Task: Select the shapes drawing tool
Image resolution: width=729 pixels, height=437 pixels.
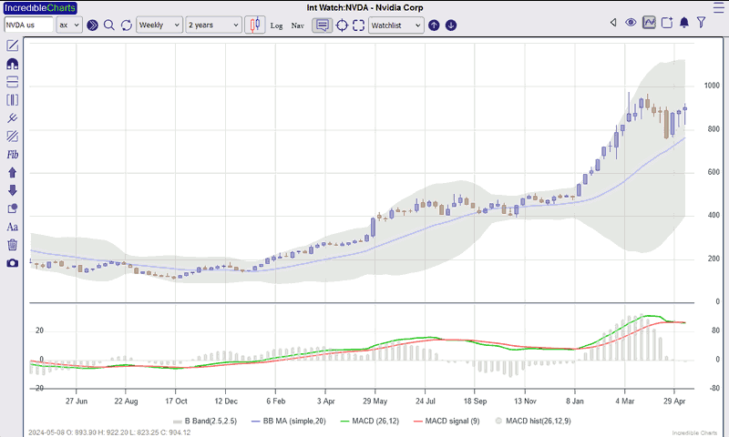Action: click(13, 208)
